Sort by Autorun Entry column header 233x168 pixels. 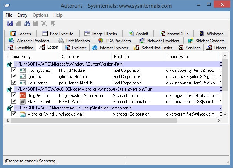click(31, 57)
